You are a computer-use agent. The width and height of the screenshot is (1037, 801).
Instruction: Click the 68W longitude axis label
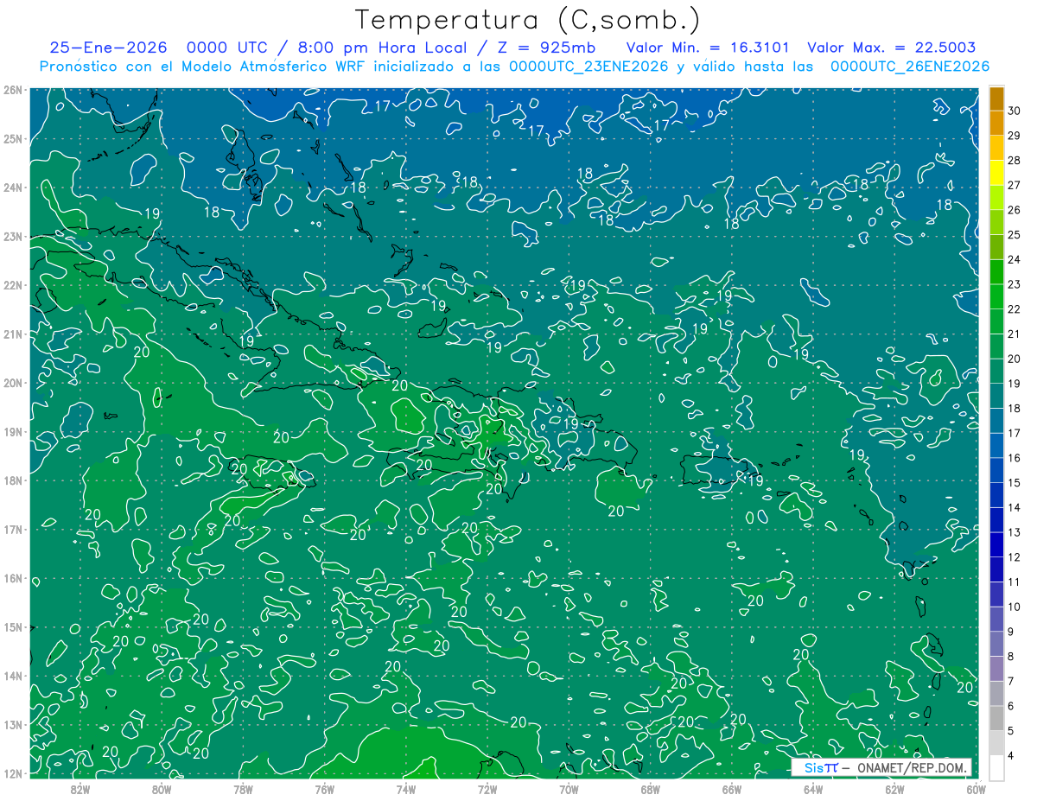tap(650, 788)
